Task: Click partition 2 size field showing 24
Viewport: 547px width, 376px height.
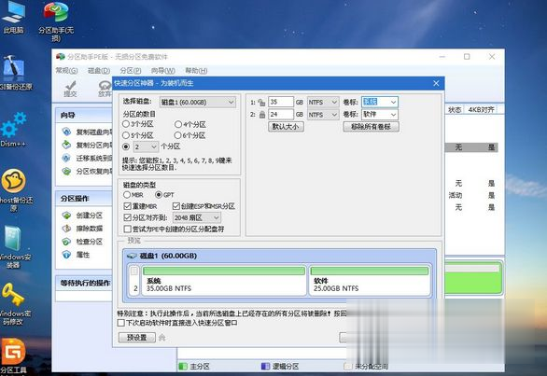Action: 281,115
